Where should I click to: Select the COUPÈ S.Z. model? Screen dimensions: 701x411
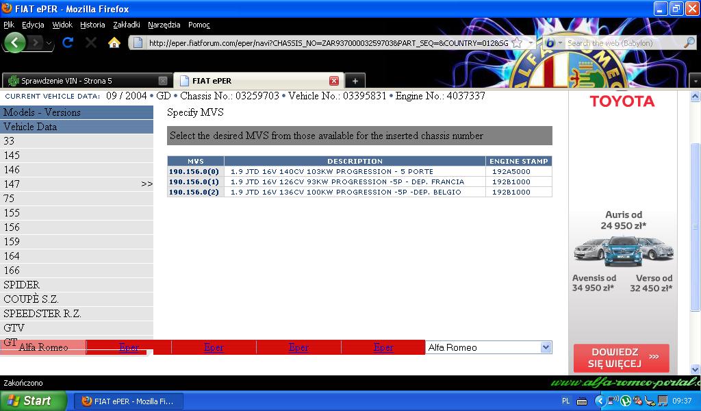tap(77, 299)
